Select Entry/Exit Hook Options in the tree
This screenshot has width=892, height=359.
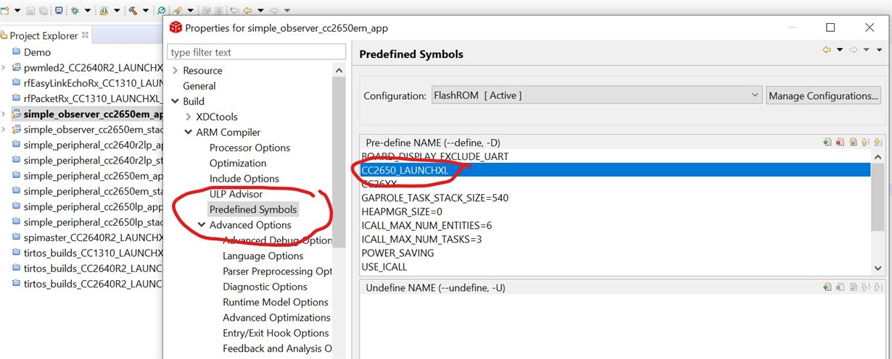[x=276, y=333]
